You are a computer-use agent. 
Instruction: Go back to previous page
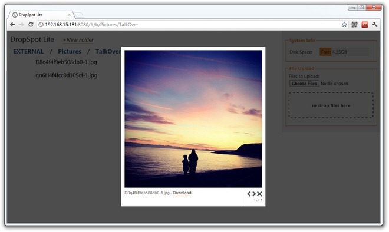[12, 25]
